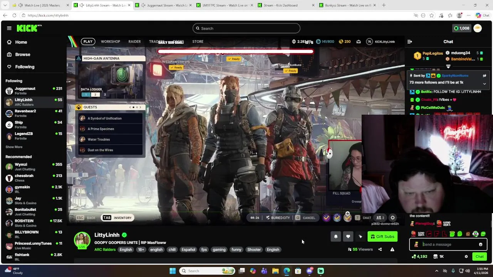Image resolution: width=493 pixels, height=277 pixels.
Task: Open the channel shop 1K
Action: click(438, 257)
